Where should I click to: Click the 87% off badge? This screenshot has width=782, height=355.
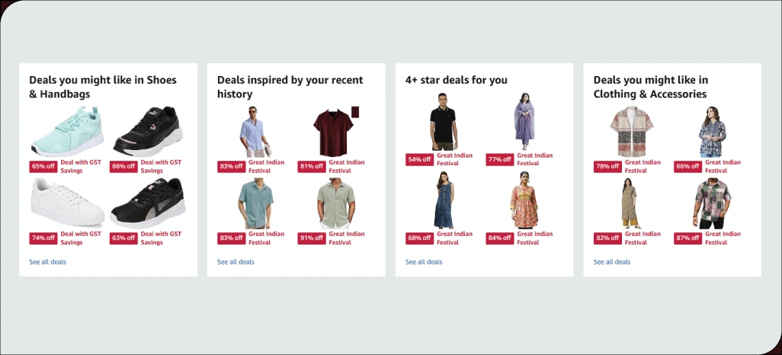coord(687,238)
